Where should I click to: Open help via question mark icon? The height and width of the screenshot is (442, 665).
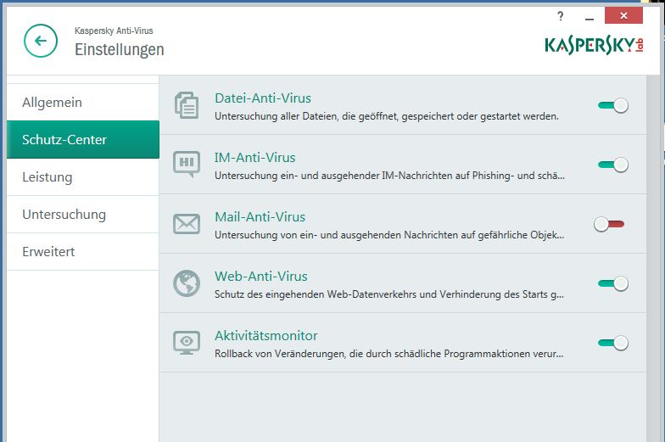(x=560, y=16)
